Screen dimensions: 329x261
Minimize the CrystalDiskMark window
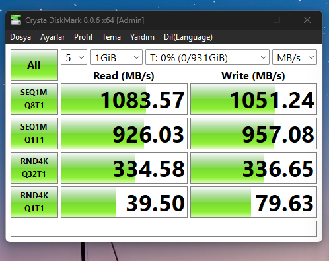[x=247, y=20]
